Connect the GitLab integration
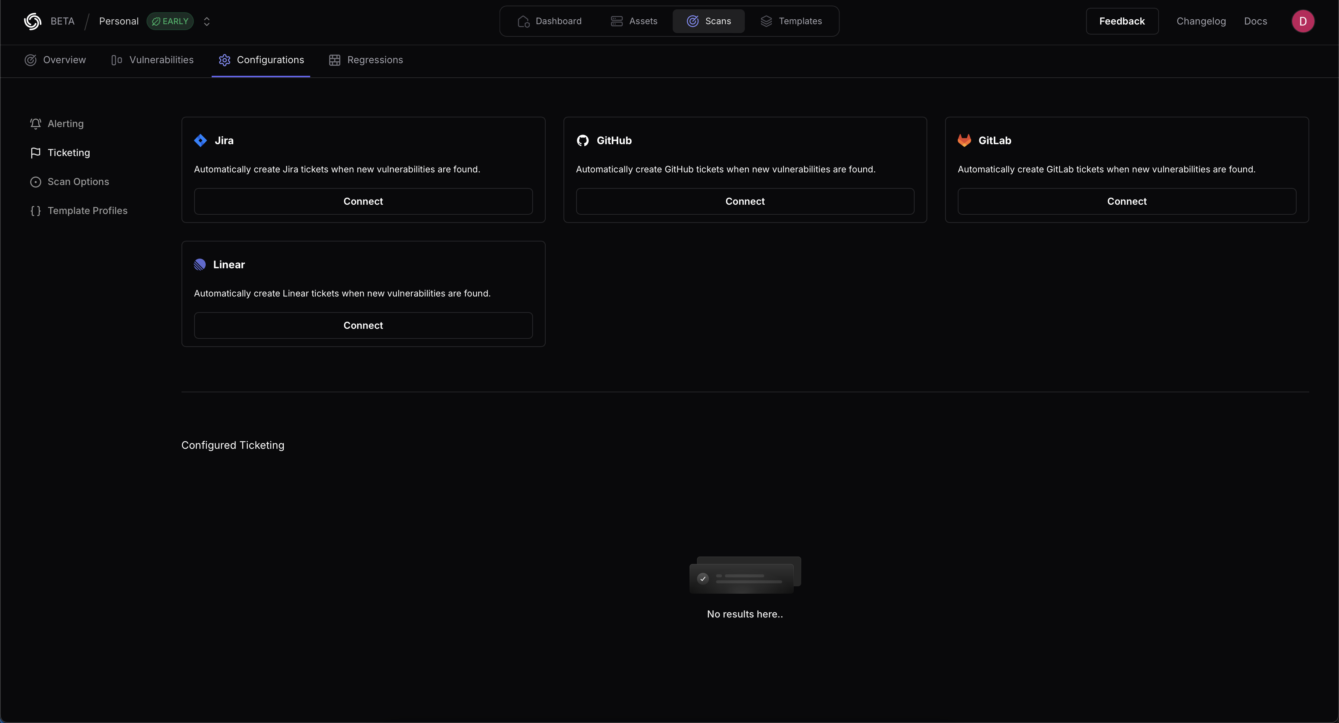This screenshot has height=723, width=1339. click(x=1126, y=201)
